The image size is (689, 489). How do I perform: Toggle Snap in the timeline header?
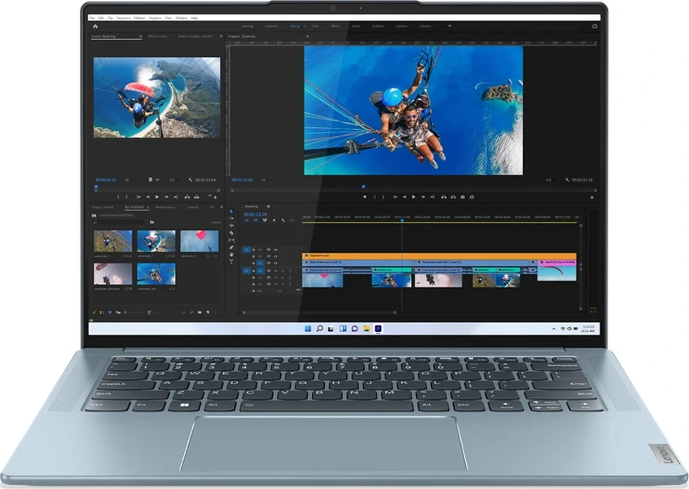click(x=255, y=220)
